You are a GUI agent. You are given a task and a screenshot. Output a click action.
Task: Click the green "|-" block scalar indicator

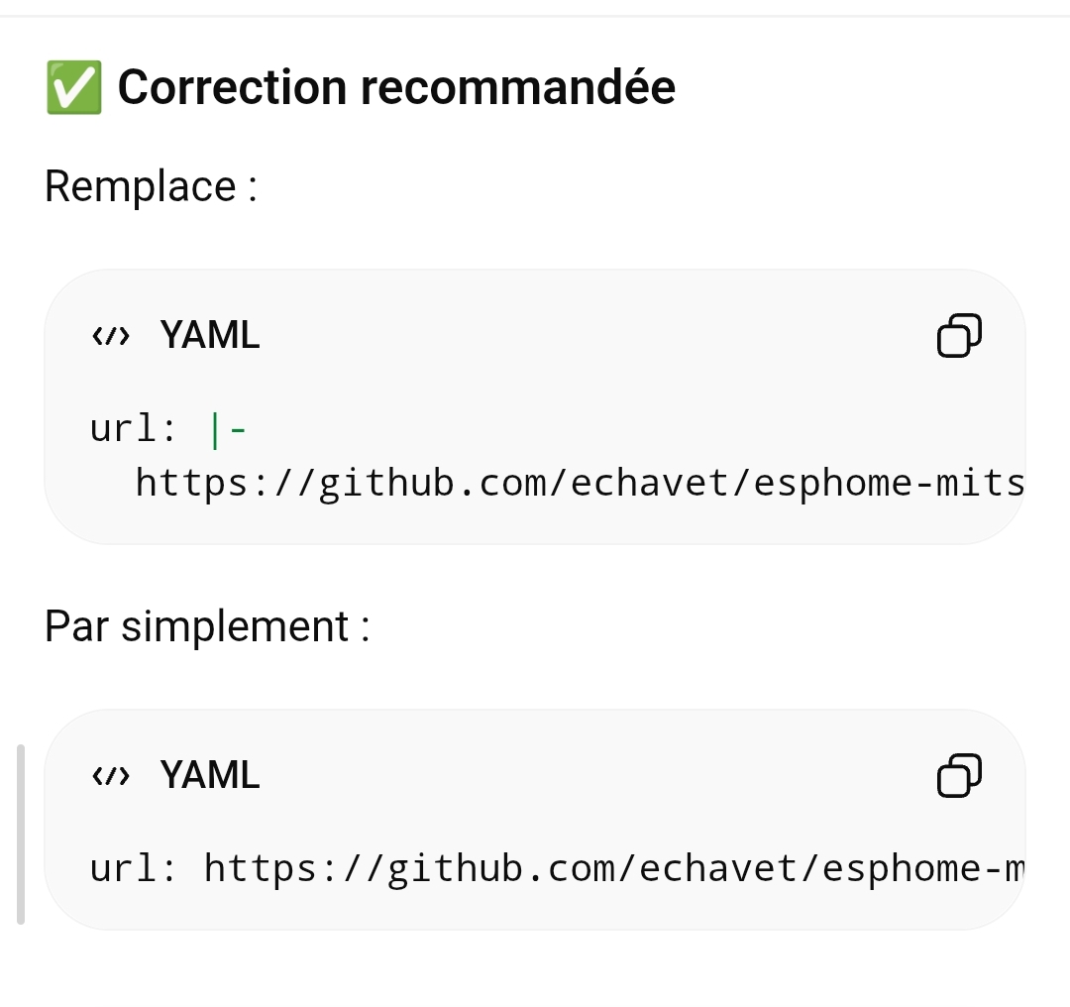point(227,429)
